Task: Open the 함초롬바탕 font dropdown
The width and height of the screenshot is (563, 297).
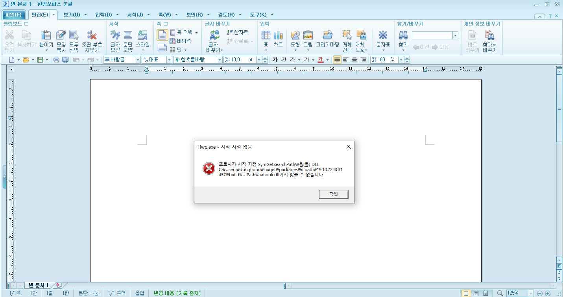Action: click(x=220, y=60)
